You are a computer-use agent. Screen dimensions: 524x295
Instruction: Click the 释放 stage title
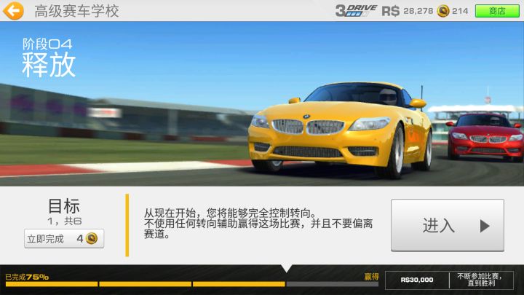coord(49,65)
